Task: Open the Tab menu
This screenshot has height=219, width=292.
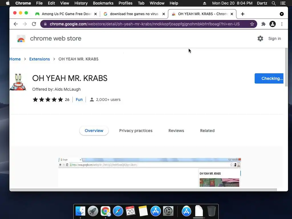Action: (x=141, y=3)
